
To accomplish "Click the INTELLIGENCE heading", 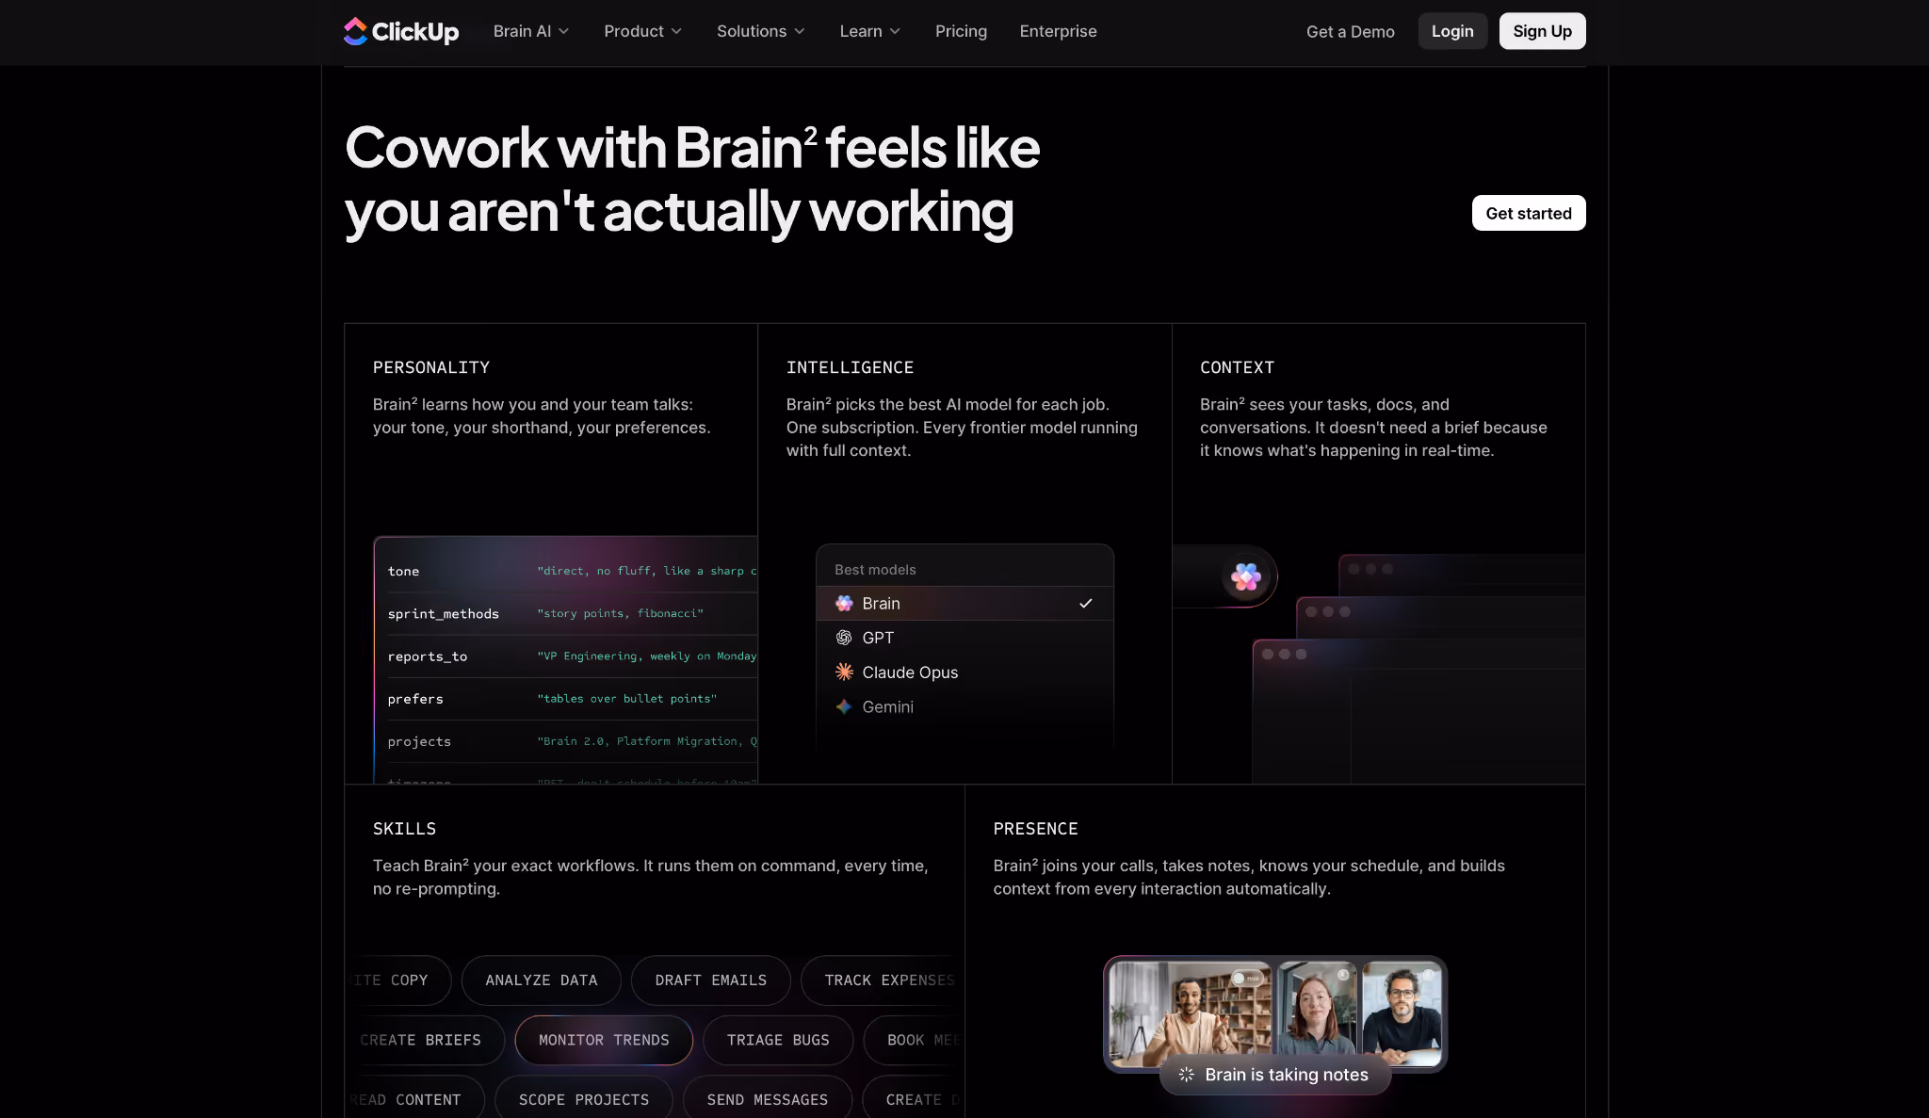I will [x=850, y=367].
